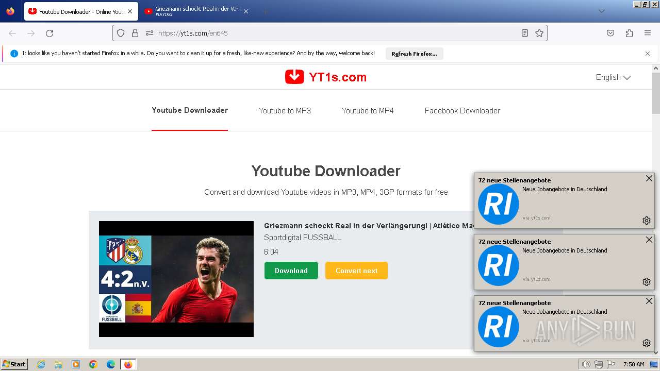Go forward one page
Screen dimensions: 660x371
(31, 33)
